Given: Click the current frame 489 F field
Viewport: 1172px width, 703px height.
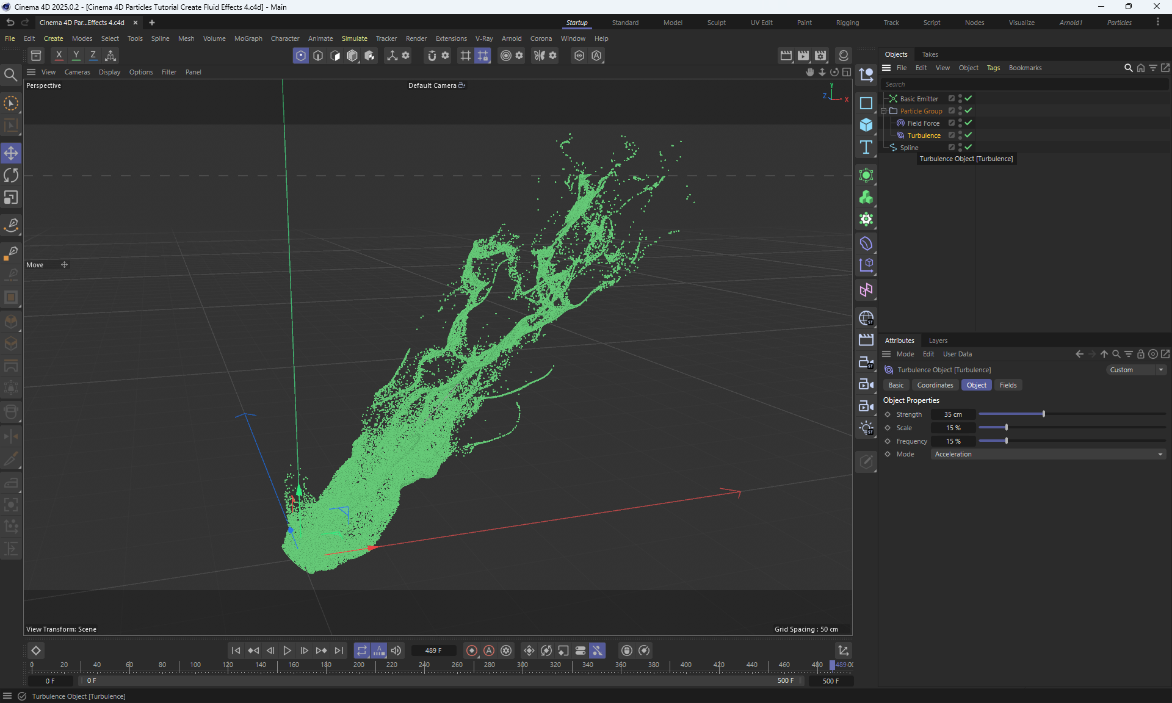Looking at the screenshot, I should (x=433, y=651).
